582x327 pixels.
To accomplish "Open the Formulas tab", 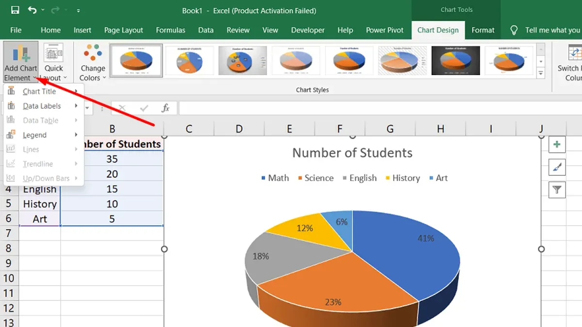I will tap(170, 30).
